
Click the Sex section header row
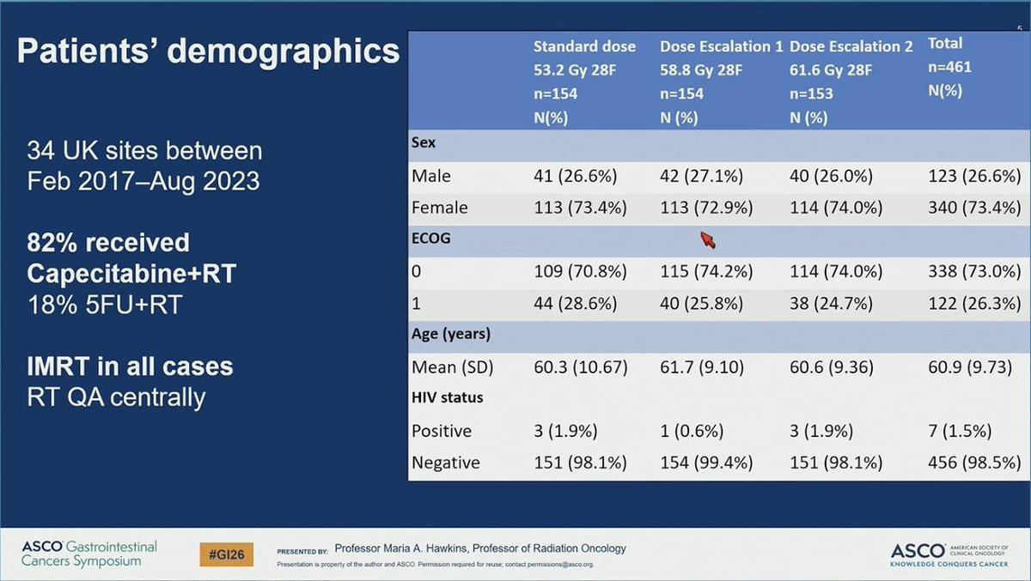coord(719,145)
